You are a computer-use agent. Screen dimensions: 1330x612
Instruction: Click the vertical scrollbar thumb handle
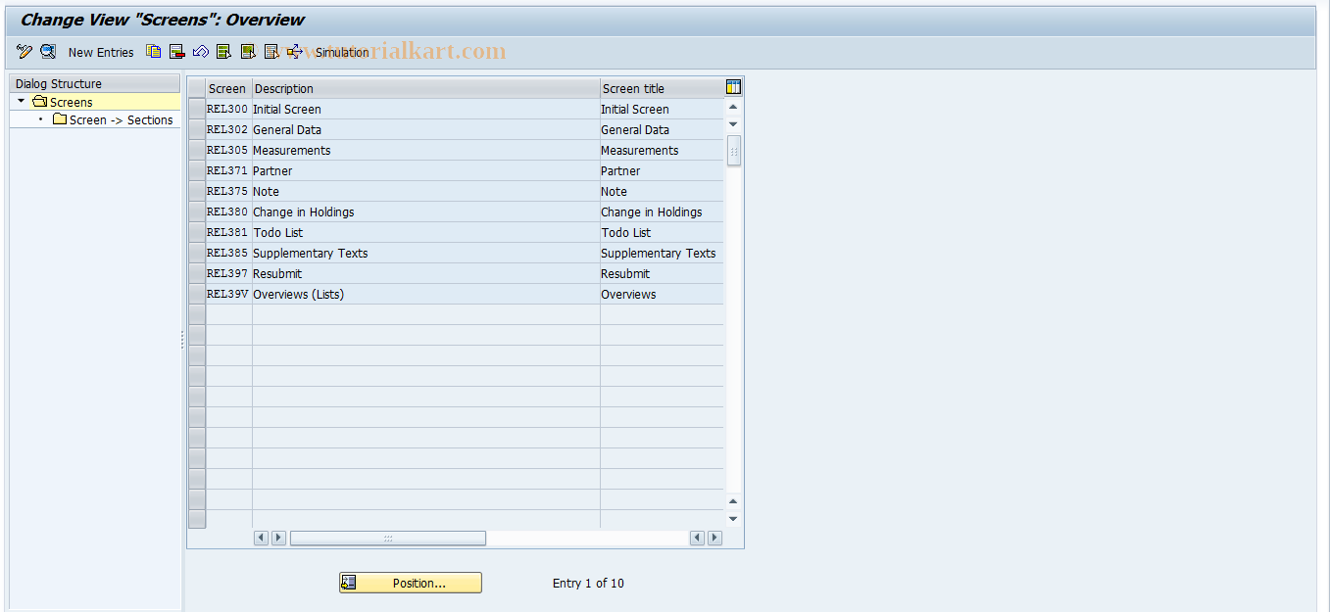coord(733,151)
